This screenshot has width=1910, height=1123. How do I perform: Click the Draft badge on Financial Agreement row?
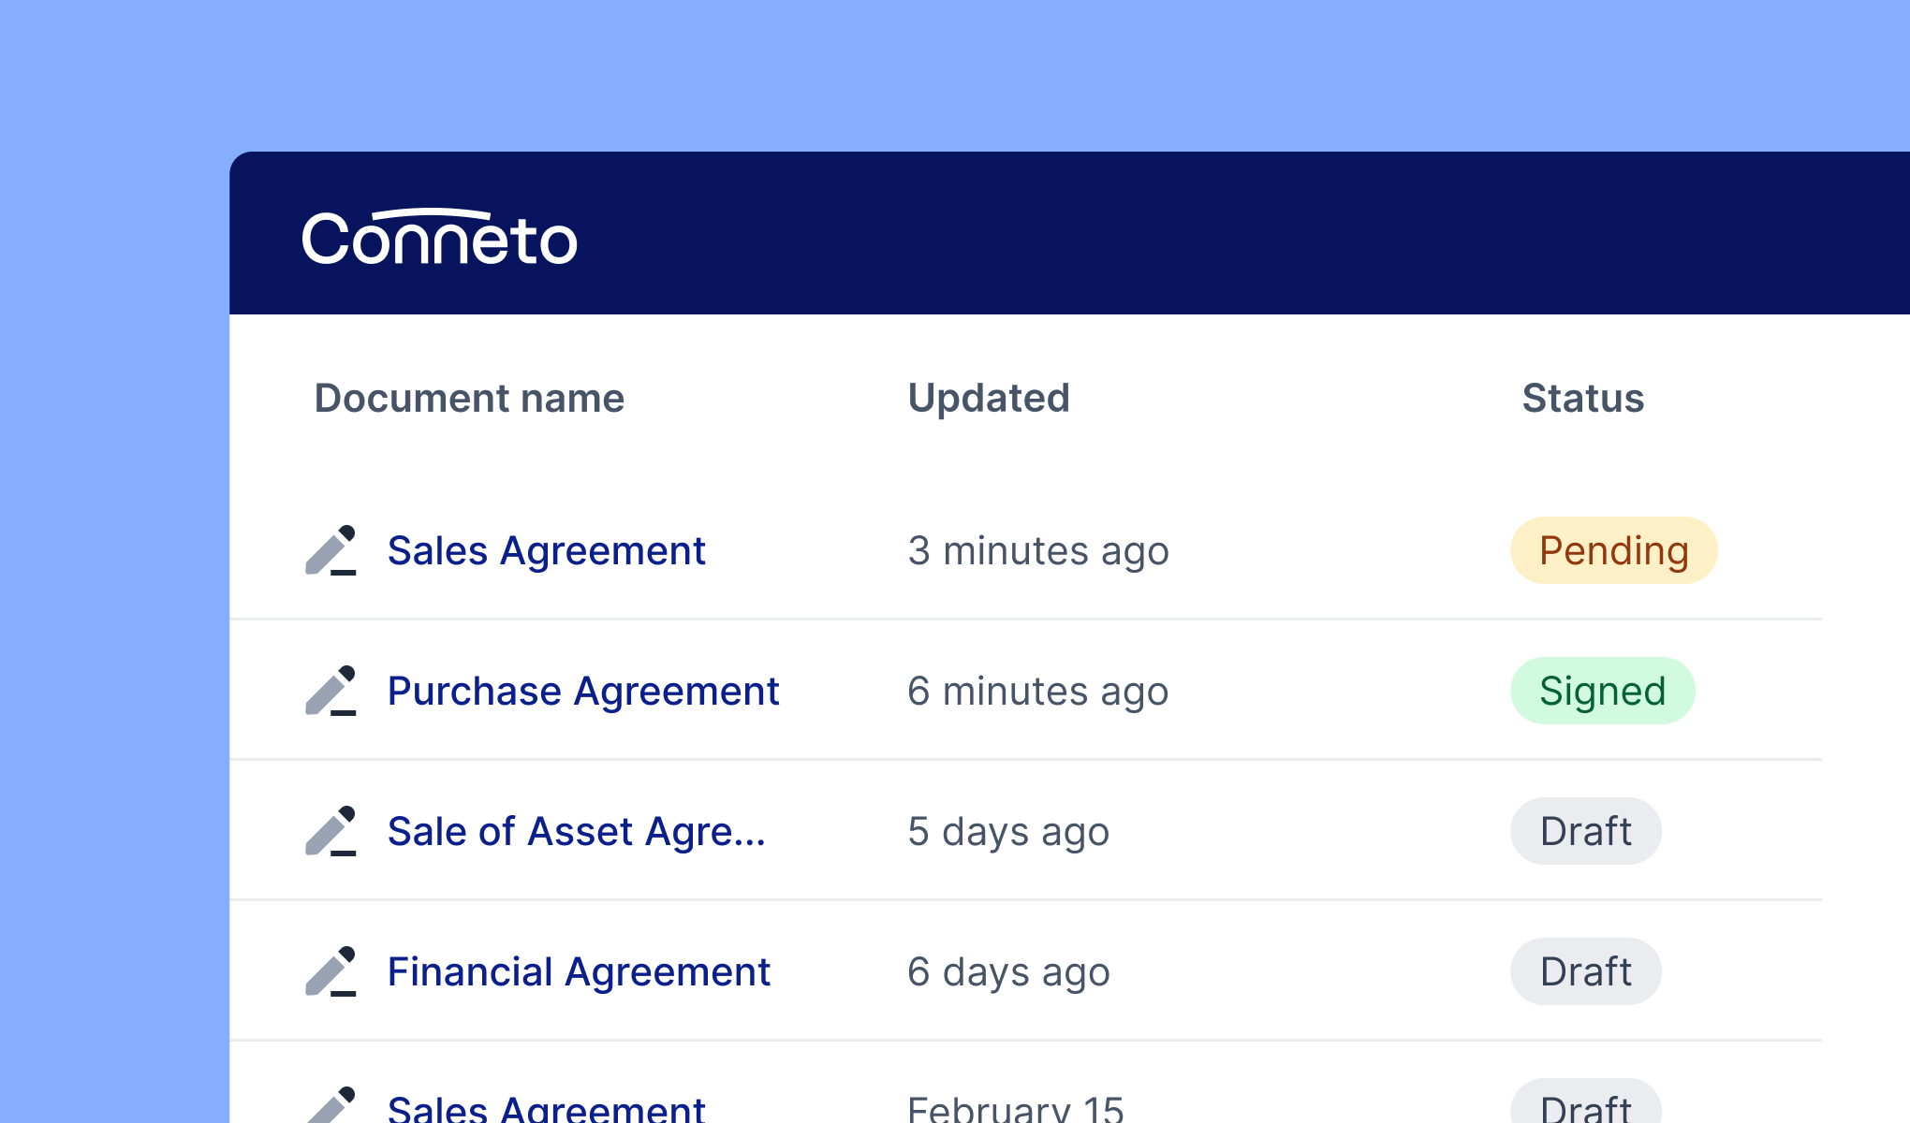(1585, 971)
